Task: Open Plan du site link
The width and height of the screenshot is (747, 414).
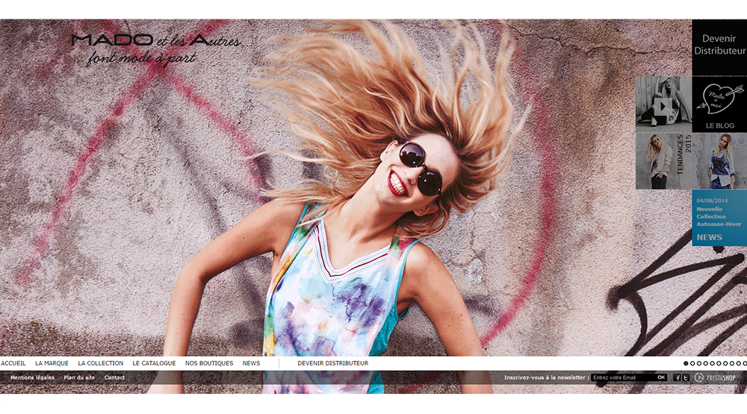Action: (x=80, y=377)
